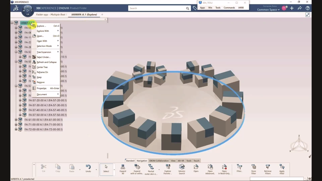
Task: Choose Open... in context menu
Action: tap(46, 36)
